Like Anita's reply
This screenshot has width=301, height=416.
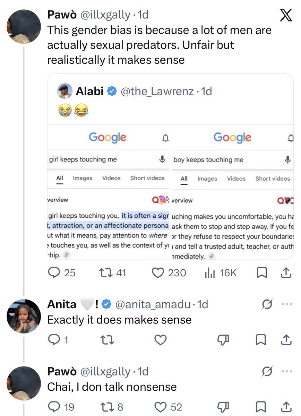coord(160,340)
